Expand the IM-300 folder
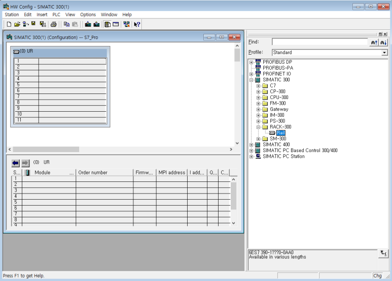 click(258, 115)
